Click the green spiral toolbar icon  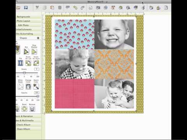(121, 8)
